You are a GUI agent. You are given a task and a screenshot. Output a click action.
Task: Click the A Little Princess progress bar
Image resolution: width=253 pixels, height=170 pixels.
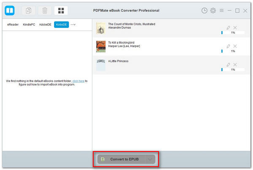(233, 70)
